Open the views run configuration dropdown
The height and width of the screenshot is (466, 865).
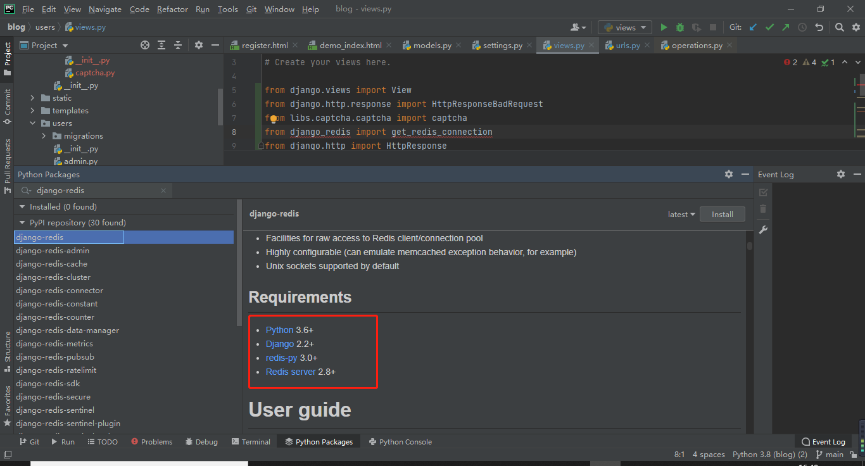click(625, 27)
